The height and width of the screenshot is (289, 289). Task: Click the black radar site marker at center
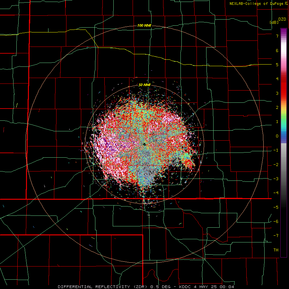144,144
